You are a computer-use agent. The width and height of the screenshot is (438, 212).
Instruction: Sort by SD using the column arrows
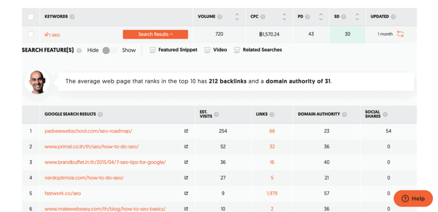pyautogui.click(x=357, y=17)
